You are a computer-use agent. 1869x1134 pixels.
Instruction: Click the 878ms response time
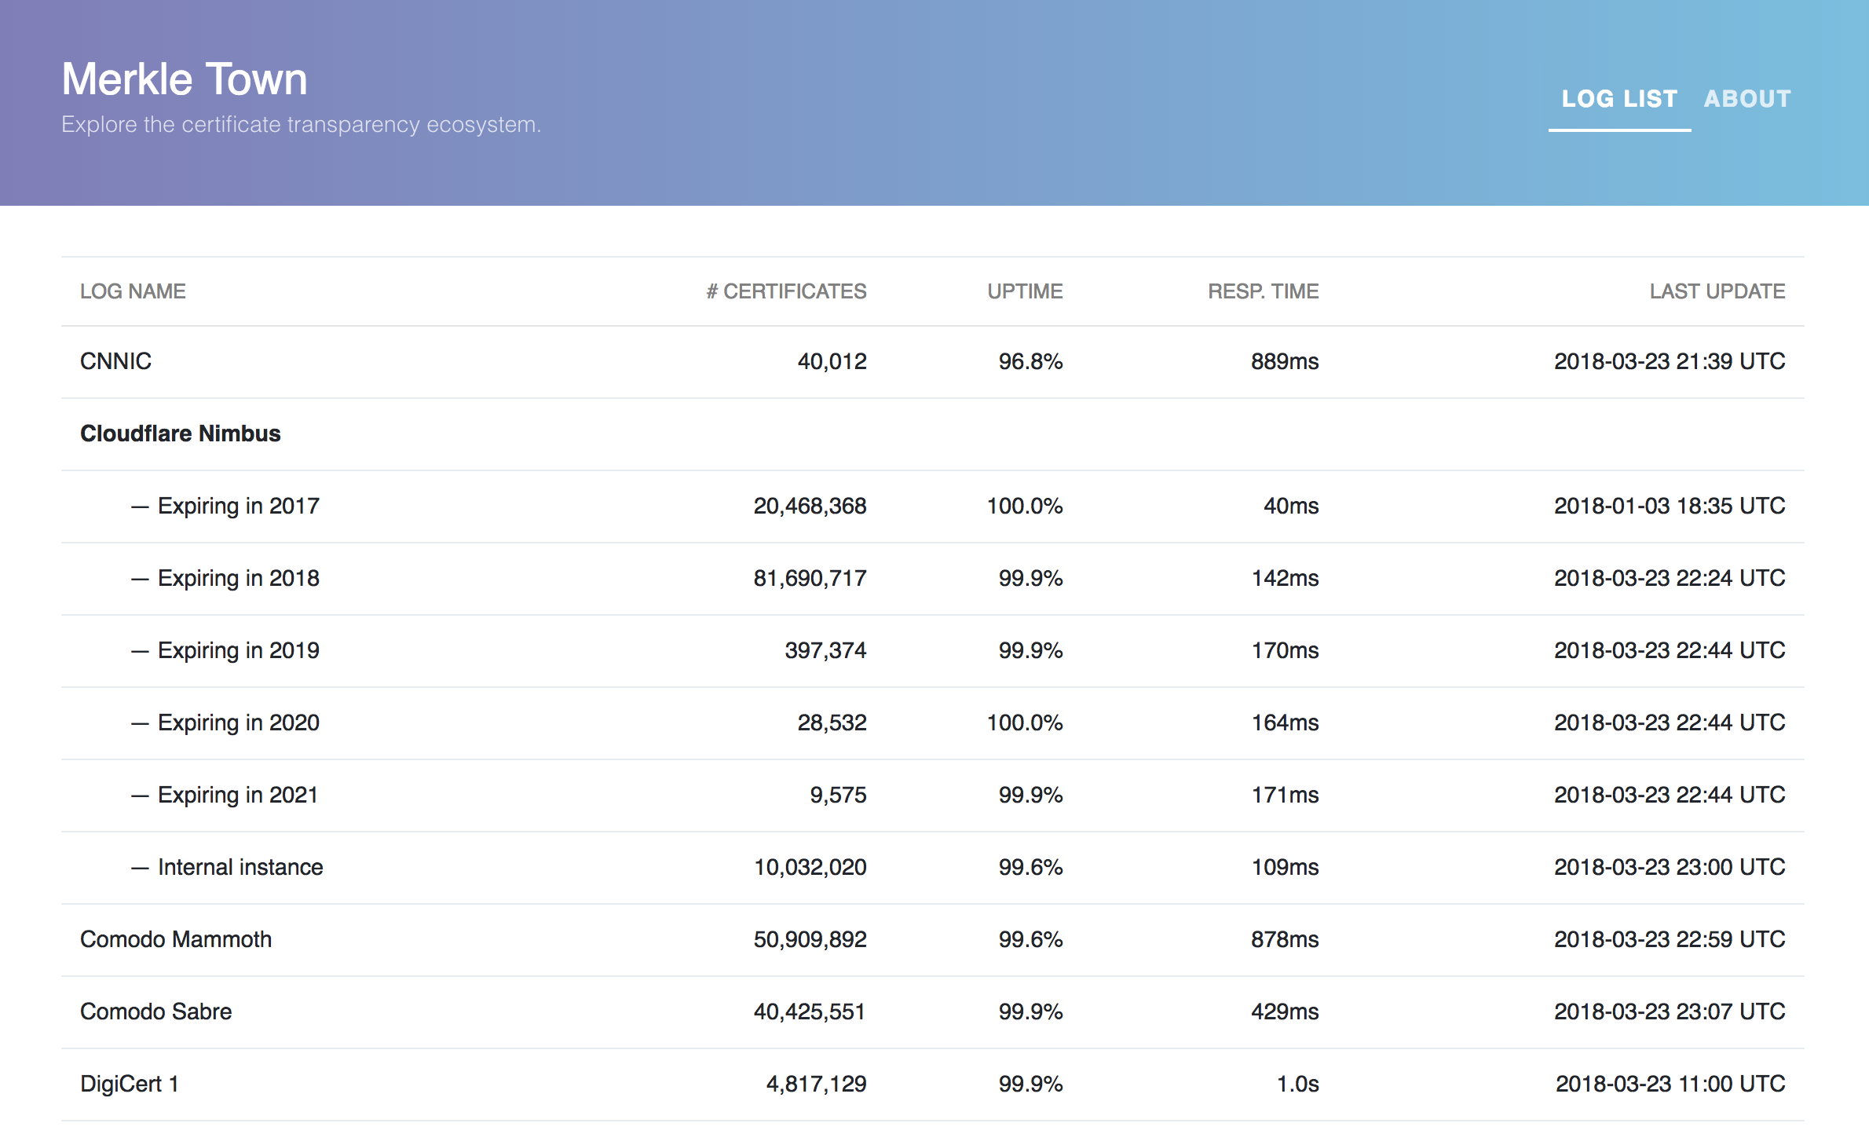pos(1285,939)
